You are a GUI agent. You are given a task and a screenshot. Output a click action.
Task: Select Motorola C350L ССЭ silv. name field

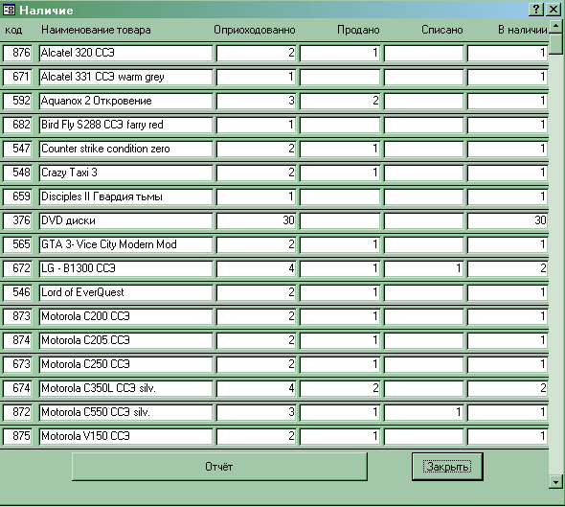pyautogui.click(x=125, y=388)
